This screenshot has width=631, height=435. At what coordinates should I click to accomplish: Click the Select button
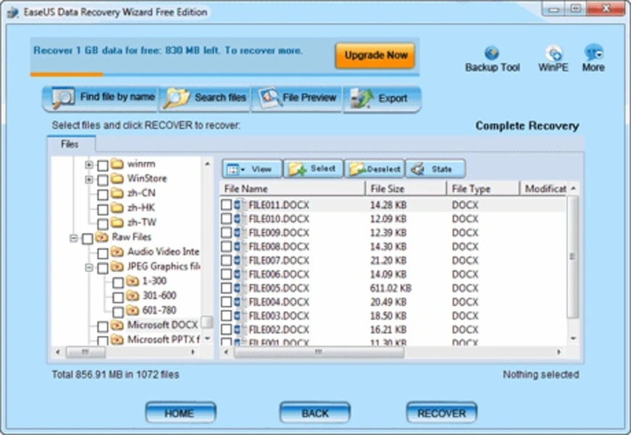click(313, 168)
